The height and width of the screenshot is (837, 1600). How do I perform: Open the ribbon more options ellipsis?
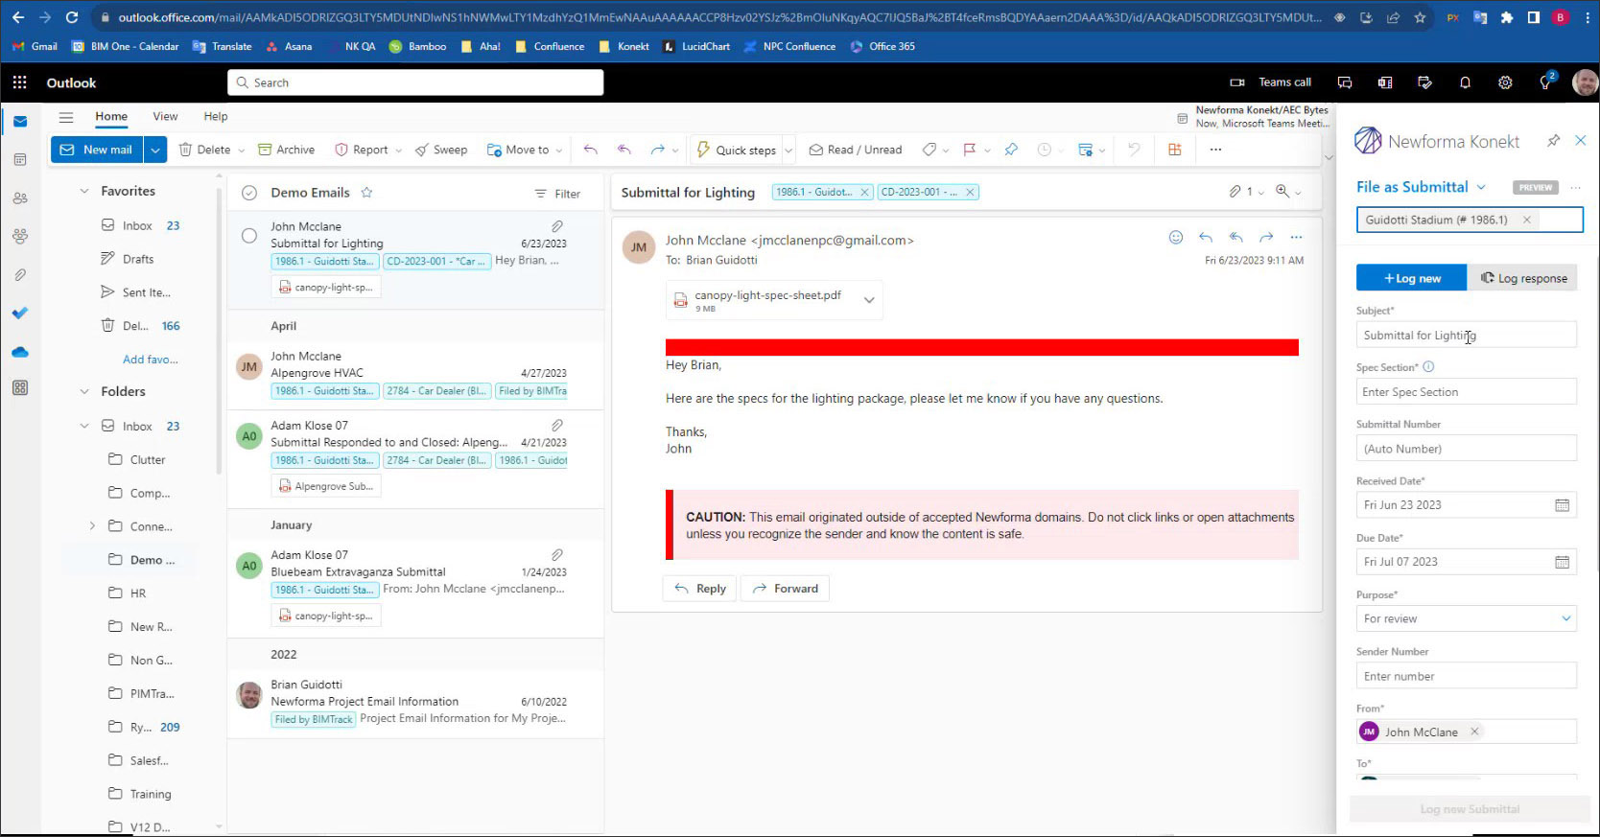tap(1215, 150)
